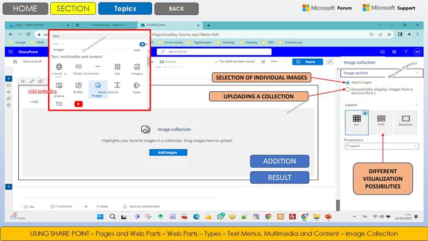Viewport: 428px width, 241px height.
Task: Click the delete section trash icon
Action: point(9,105)
